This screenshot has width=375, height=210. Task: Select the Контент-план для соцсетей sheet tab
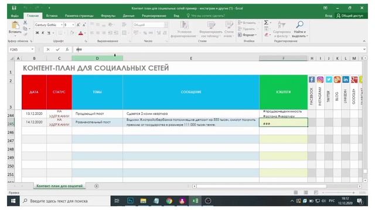click(59, 186)
